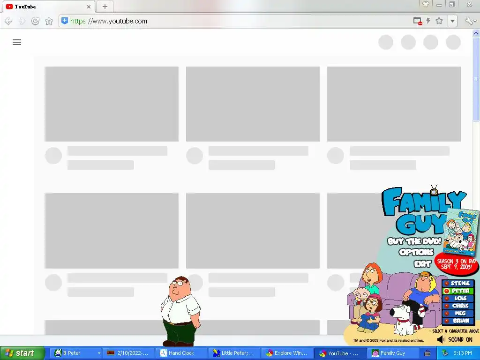Switch to Little Peter taskbar window

tap(234, 353)
